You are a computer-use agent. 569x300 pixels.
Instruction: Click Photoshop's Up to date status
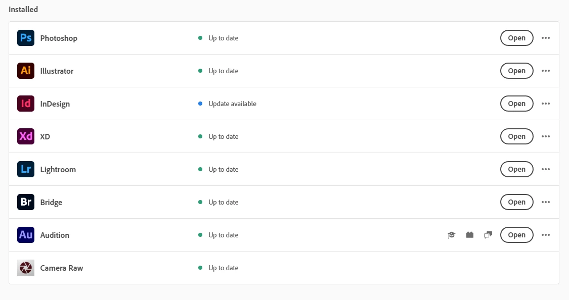click(x=223, y=38)
